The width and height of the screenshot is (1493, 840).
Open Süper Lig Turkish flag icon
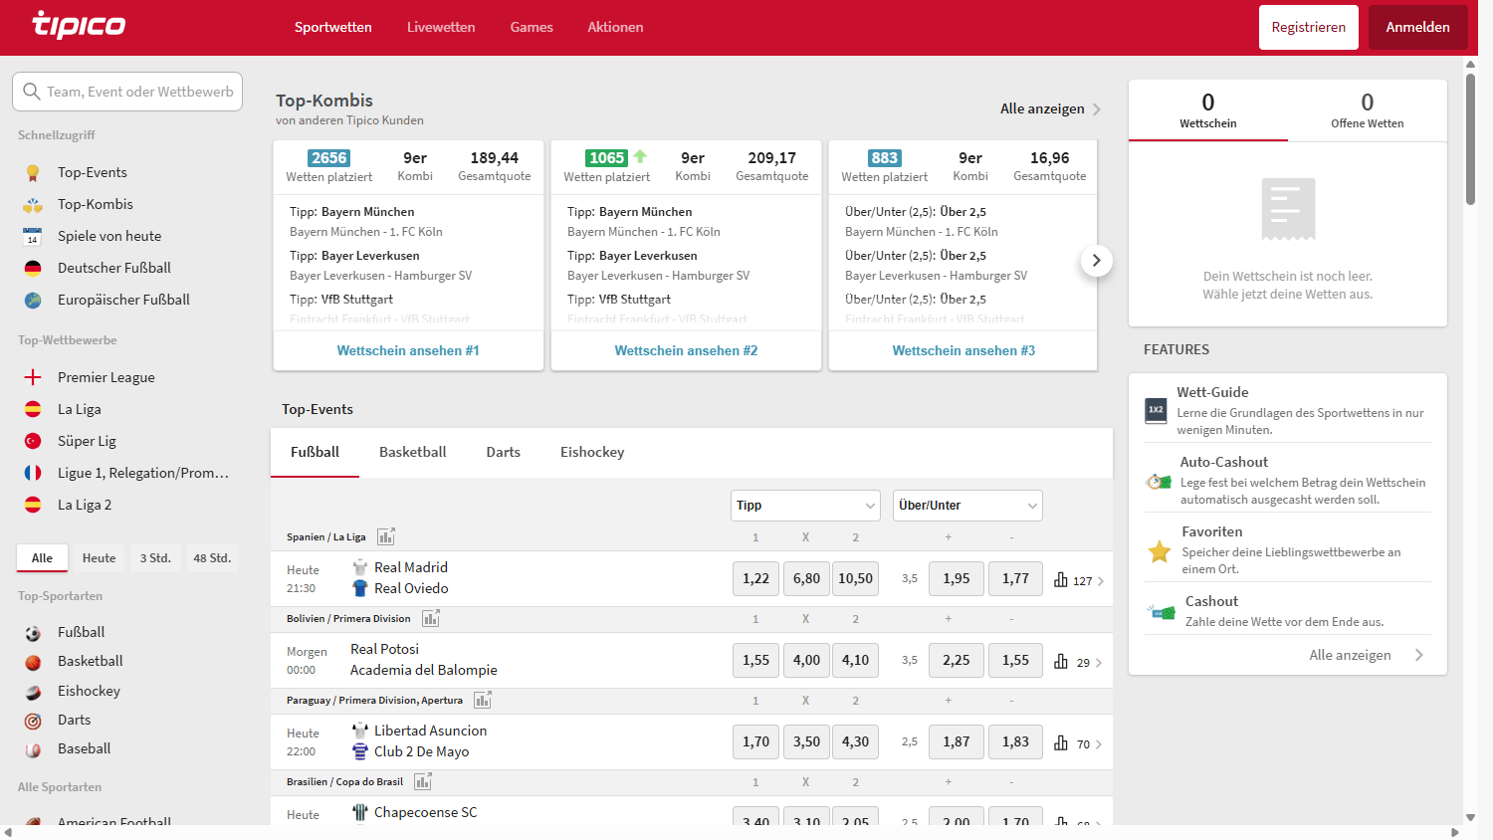[x=33, y=441]
